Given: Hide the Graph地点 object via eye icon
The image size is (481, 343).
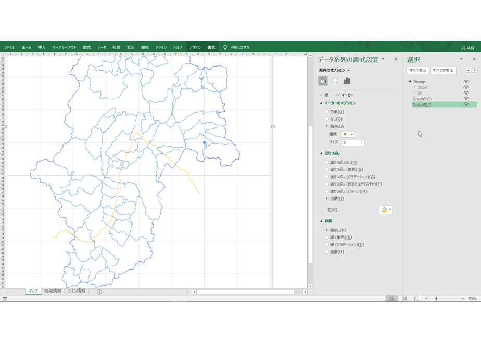Looking at the screenshot, I should pyautogui.click(x=466, y=105).
